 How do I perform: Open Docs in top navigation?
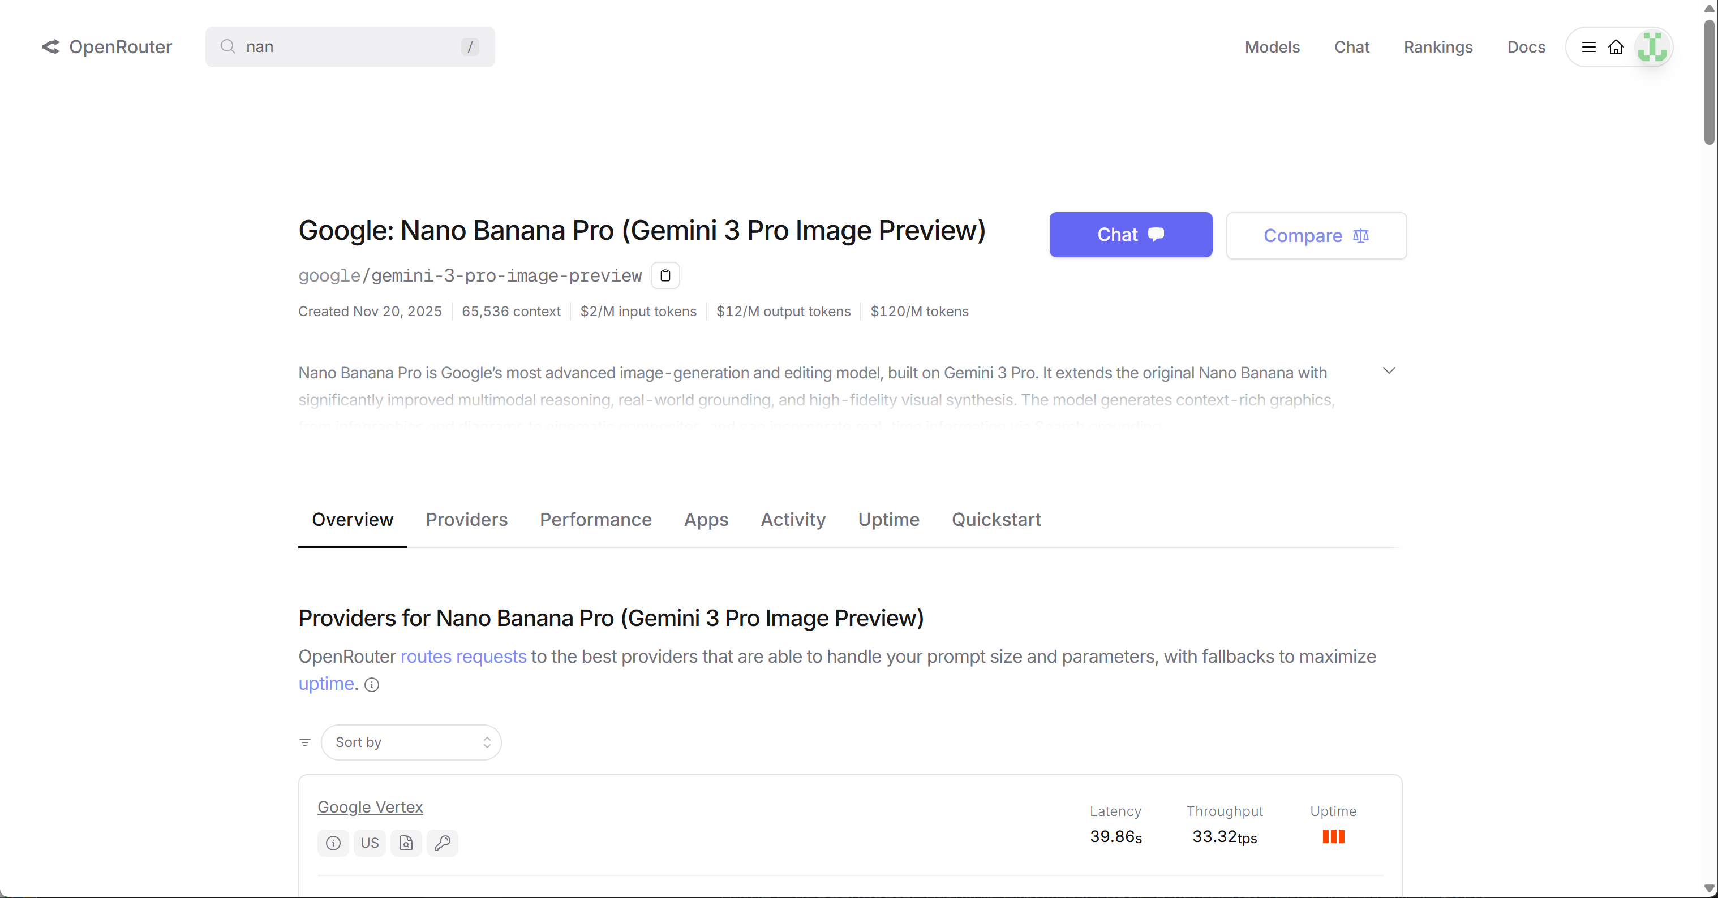[x=1526, y=47]
